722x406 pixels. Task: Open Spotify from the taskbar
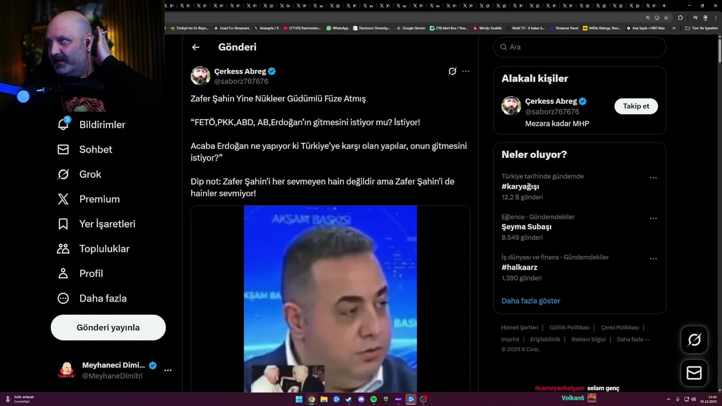(x=373, y=399)
